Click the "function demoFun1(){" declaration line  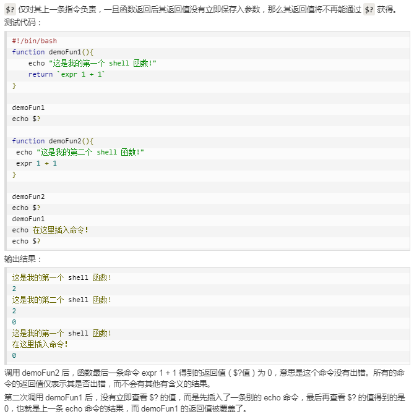point(53,52)
